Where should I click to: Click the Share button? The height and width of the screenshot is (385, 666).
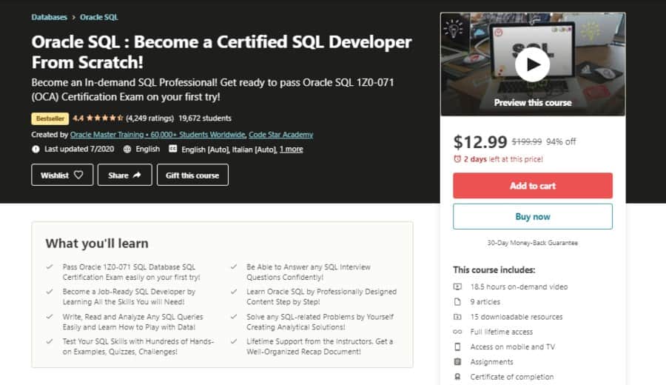(x=124, y=175)
